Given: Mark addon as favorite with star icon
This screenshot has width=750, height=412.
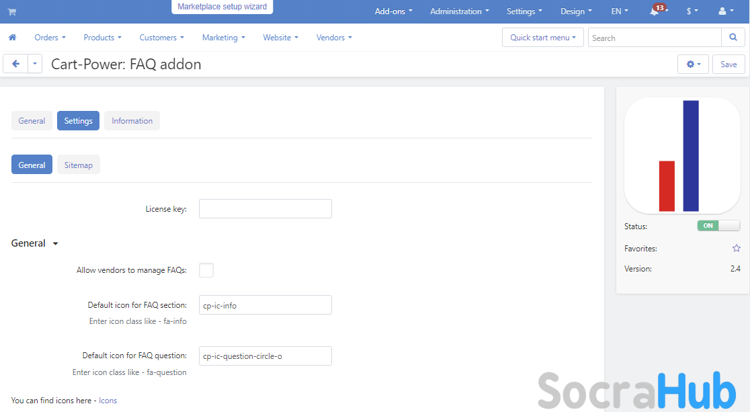Looking at the screenshot, I should point(737,249).
